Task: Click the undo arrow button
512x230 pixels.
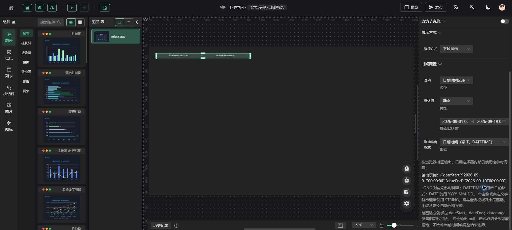Action: point(72,8)
